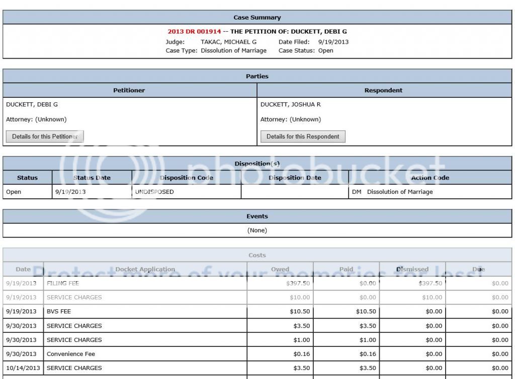Select the Dismissed column header
The height and width of the screenshot is (379, 515).
pyautogui.click(x=412, y=269)
